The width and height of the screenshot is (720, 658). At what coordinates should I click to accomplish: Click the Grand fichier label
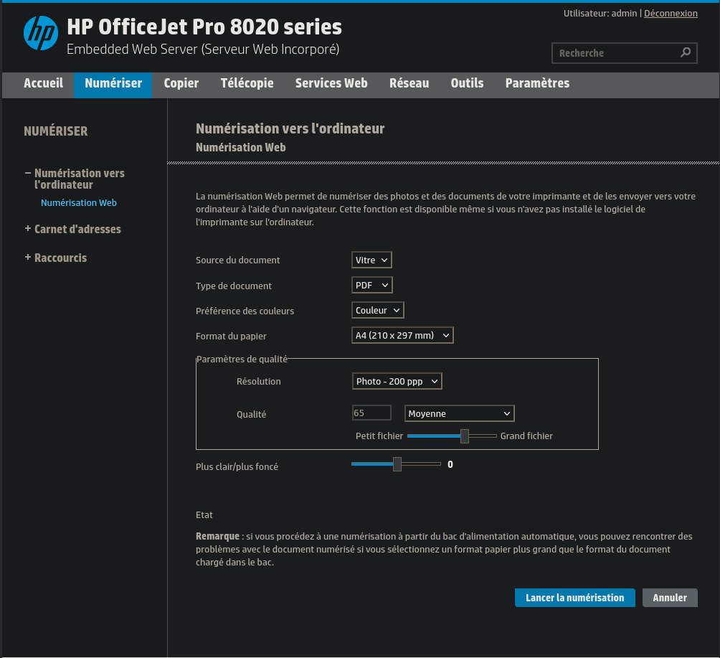point(526,436)
